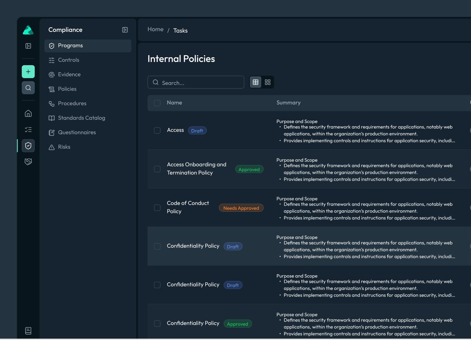
Task: Click the Needs Approved status badge
Action: pos(241,208)
